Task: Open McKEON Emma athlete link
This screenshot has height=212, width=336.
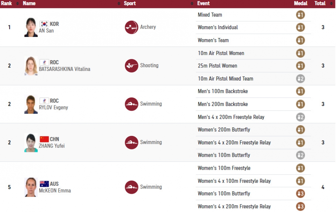Action: tap(55, 191)
